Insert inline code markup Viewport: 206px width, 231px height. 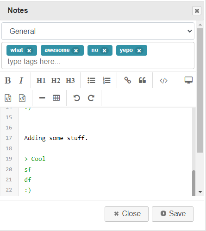163,81
